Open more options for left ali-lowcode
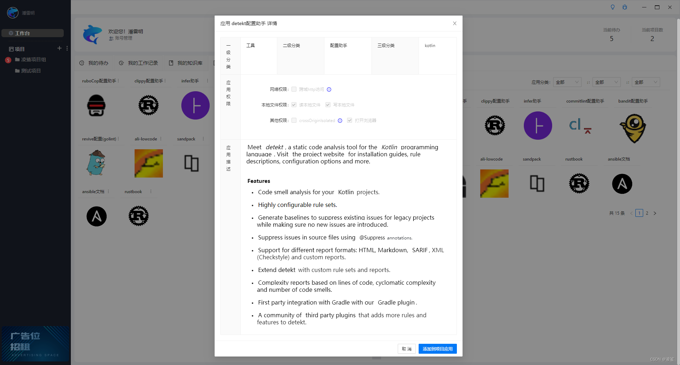 pos(161,139)
